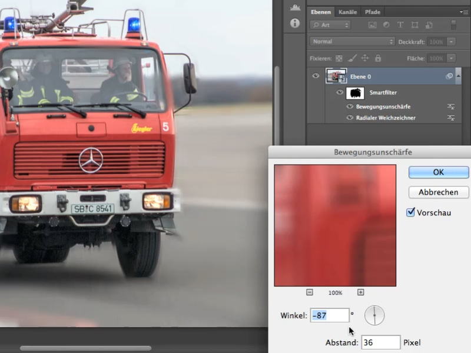Click smart filter indicator on Ebene 0

449,76
